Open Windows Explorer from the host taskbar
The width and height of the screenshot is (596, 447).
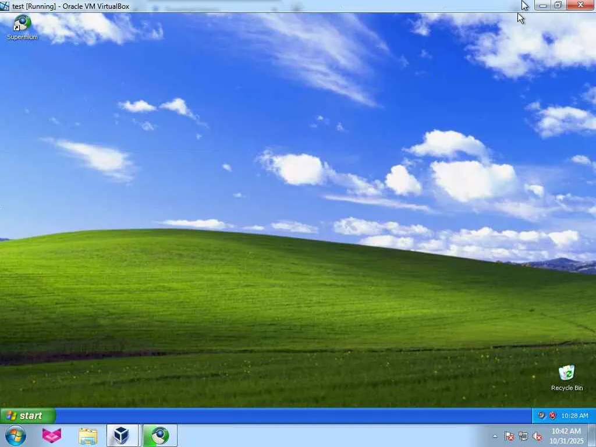click(x=88, y=436)
